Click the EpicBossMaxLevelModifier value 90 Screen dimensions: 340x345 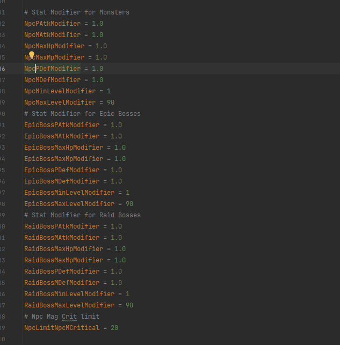pyautogui.click(x=129, y=204)
